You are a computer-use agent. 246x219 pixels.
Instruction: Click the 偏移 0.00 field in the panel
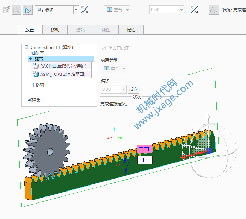pyautogui.click(x=111, y=89)
